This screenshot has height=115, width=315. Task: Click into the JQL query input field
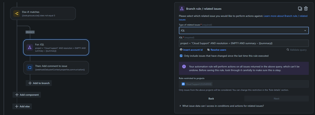(244, 43)
